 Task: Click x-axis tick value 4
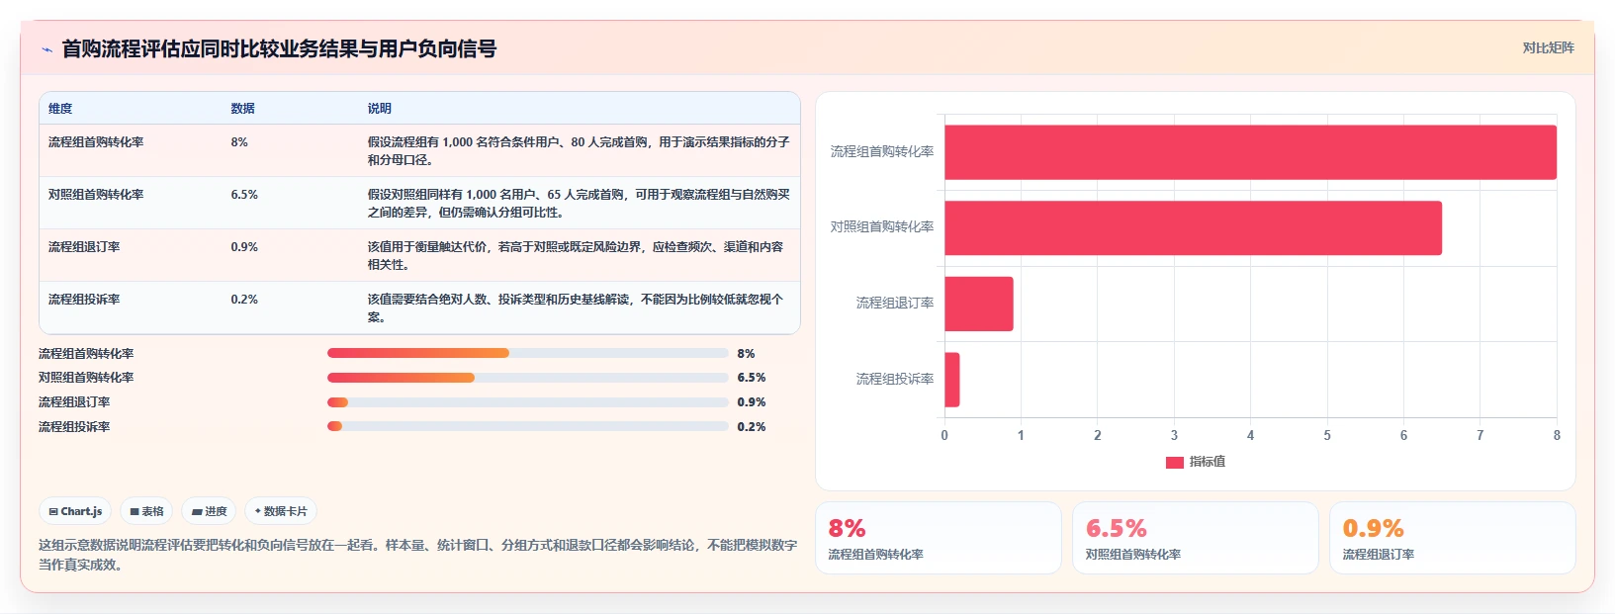point(1250,436)
